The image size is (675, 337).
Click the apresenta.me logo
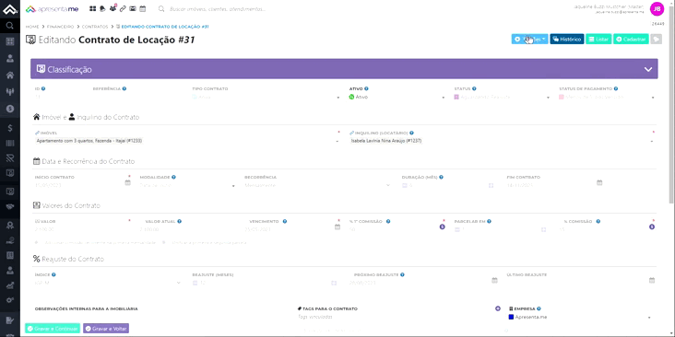point(52,9)
